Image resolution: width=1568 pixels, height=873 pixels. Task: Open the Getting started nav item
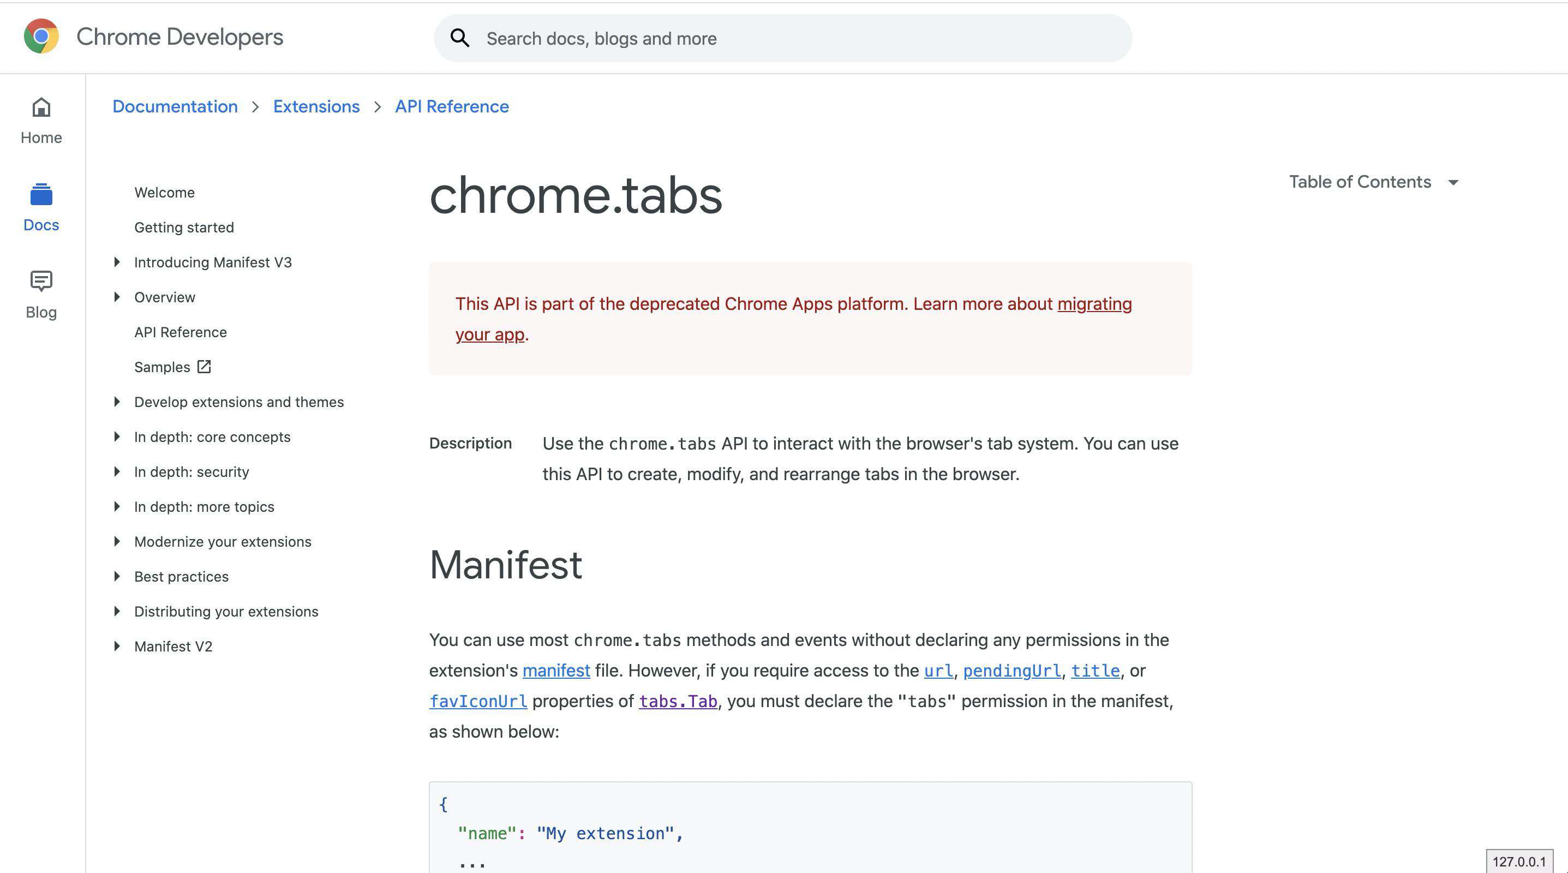tap(184, 228)
